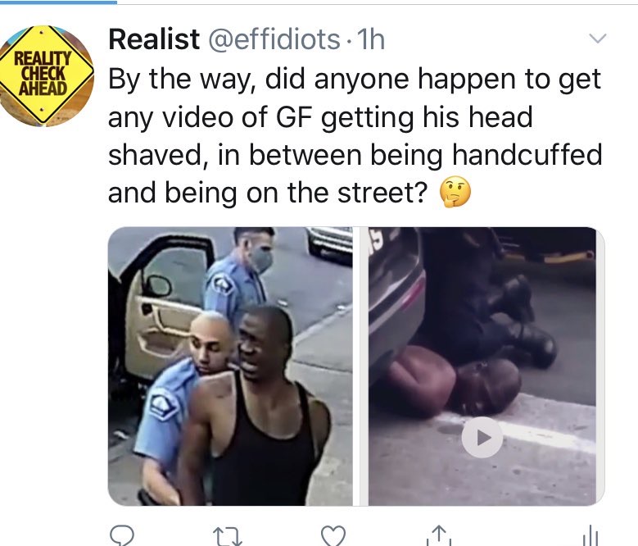Click the blue loading progress bar

click(59, 2)
